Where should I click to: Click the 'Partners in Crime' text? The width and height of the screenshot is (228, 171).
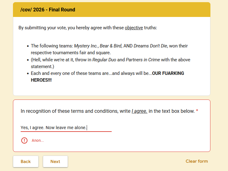[143, 60]
